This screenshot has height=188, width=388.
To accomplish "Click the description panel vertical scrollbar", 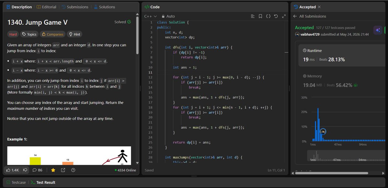I will [x=137, y=36].
